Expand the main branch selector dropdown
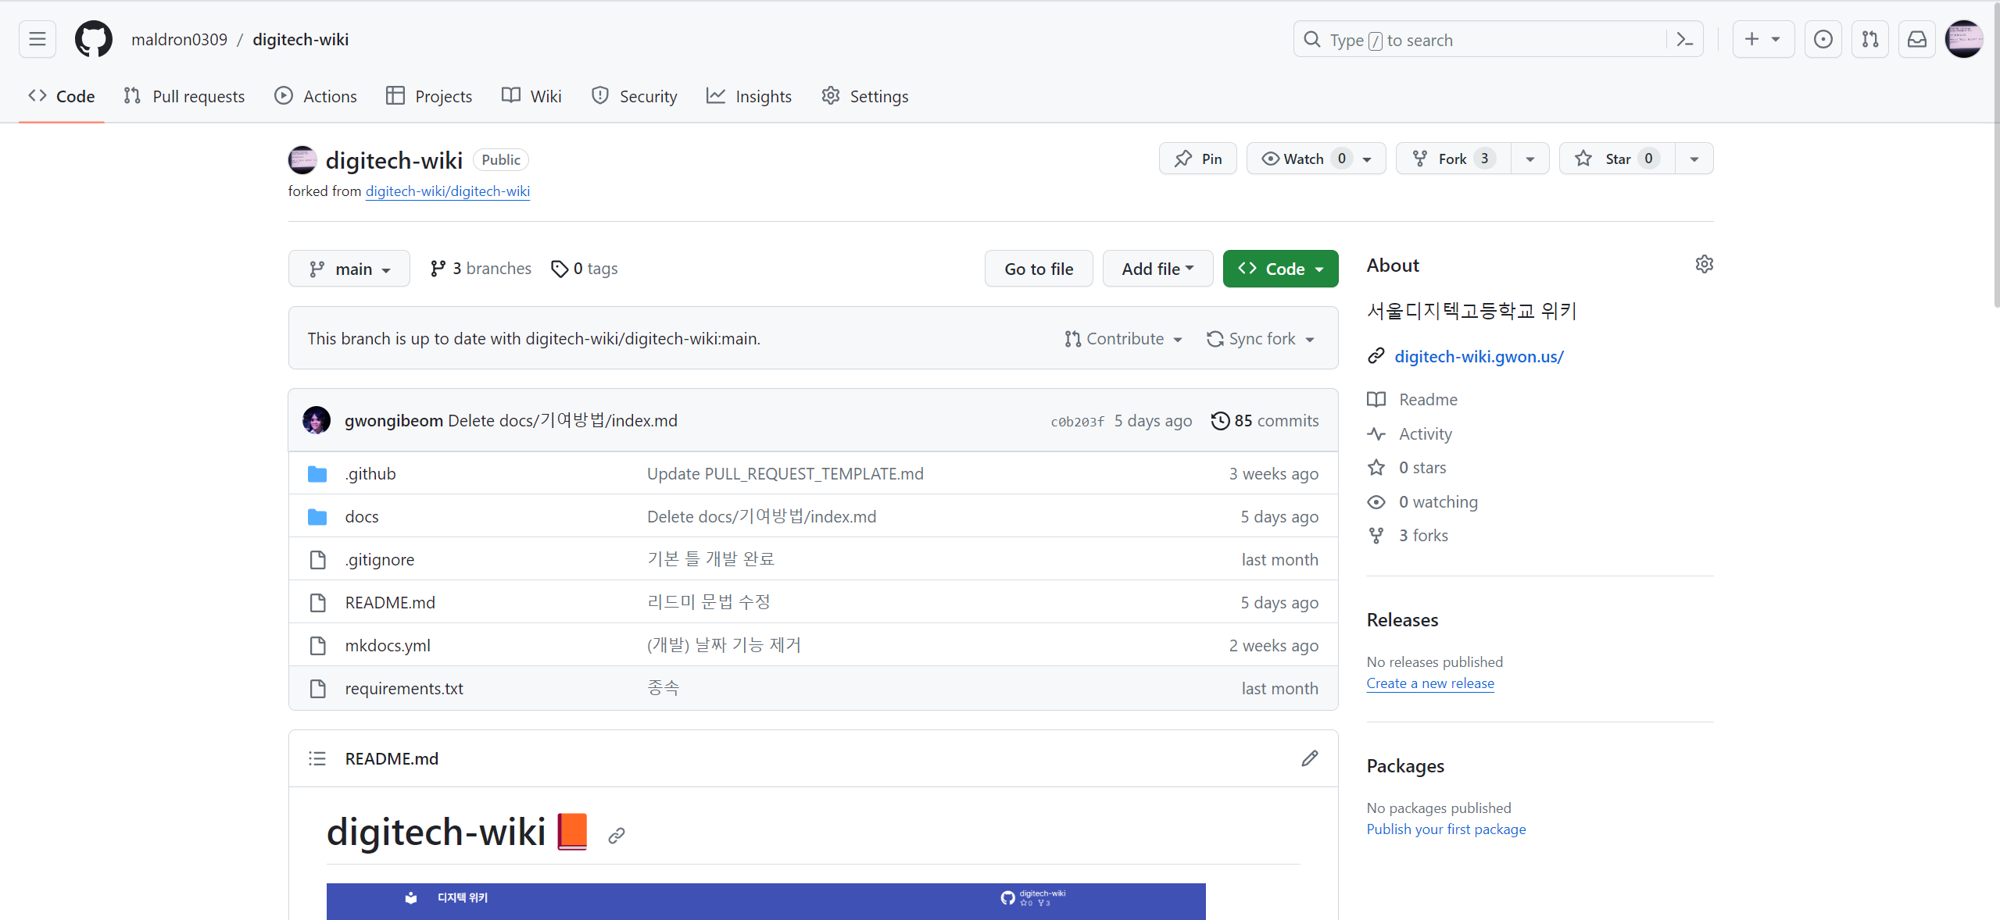 pos(349,269)
